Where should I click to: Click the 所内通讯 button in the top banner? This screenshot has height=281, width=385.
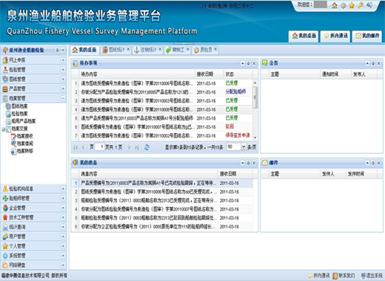(x=335, y=36)
